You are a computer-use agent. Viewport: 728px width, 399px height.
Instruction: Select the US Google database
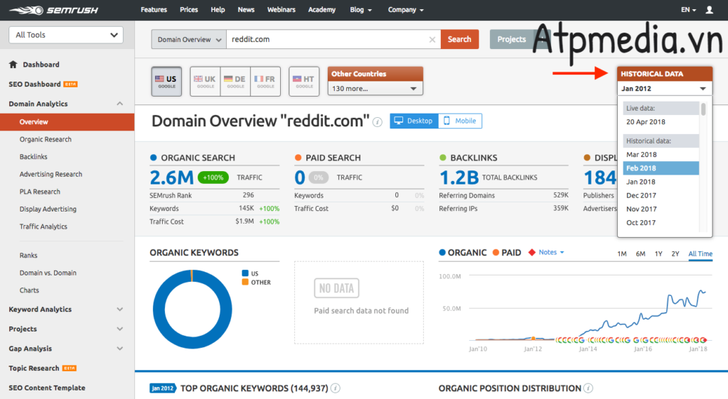click(x=166, y=82)
